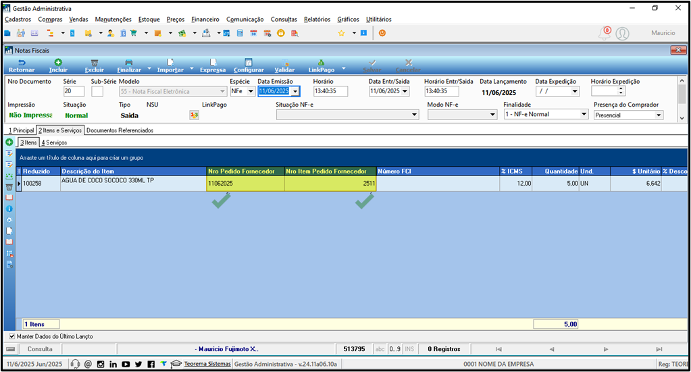Viewport: 691px width, 372px height.
Task: Click the gear icon in items sidebar
Action: tap(9, 219)
